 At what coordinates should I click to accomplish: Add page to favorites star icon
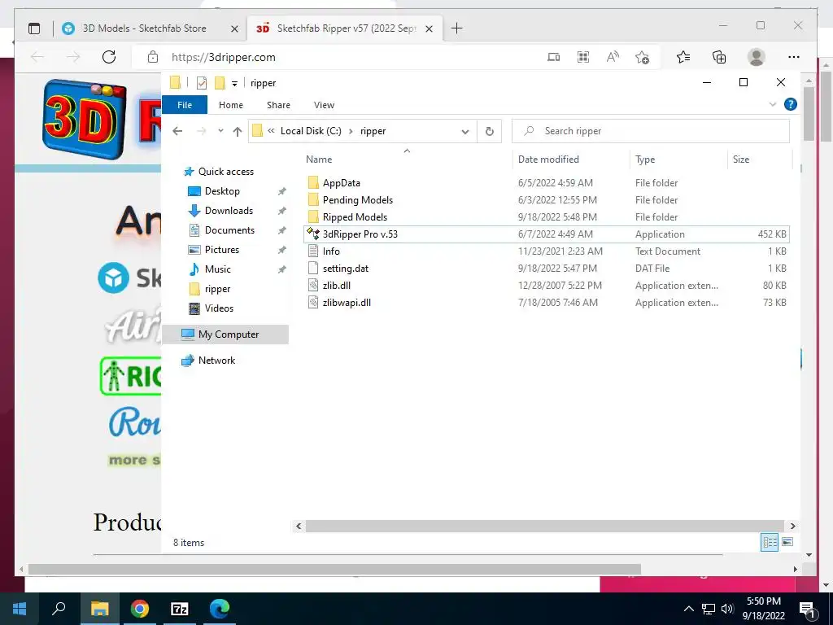(642, 58)
